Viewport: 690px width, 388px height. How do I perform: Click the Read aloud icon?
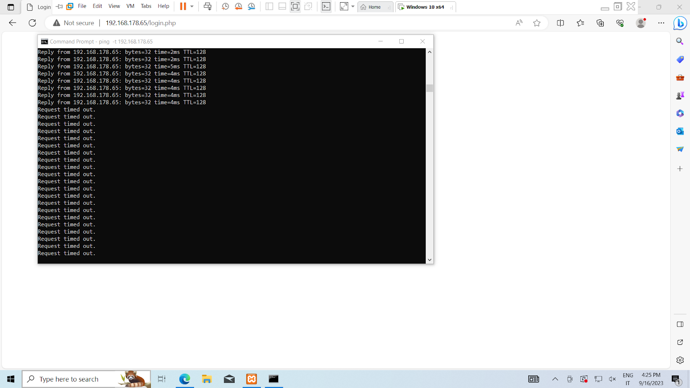(x=519, y=23)
